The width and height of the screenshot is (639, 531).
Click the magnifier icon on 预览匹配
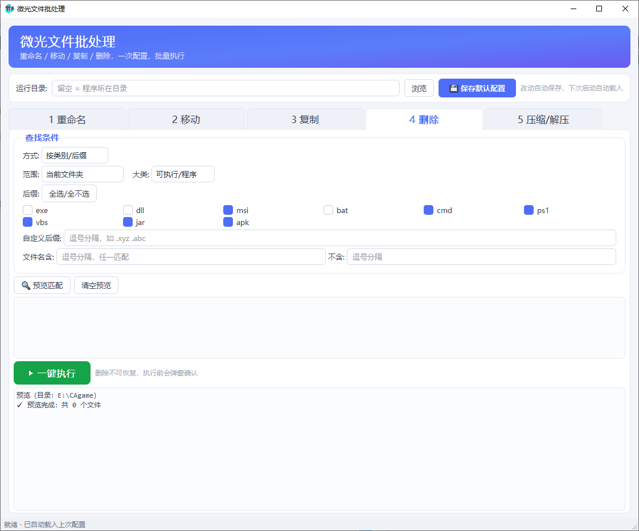click(x=26, y=285)
